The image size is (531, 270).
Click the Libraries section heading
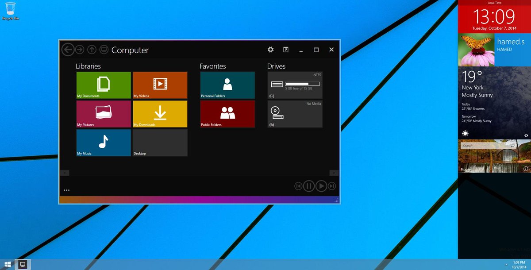coord(88,66)
